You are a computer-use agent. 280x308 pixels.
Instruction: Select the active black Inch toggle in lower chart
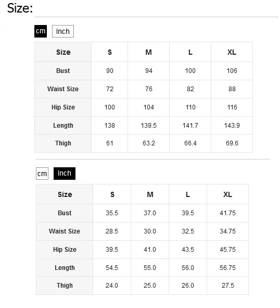click(65, 174)
